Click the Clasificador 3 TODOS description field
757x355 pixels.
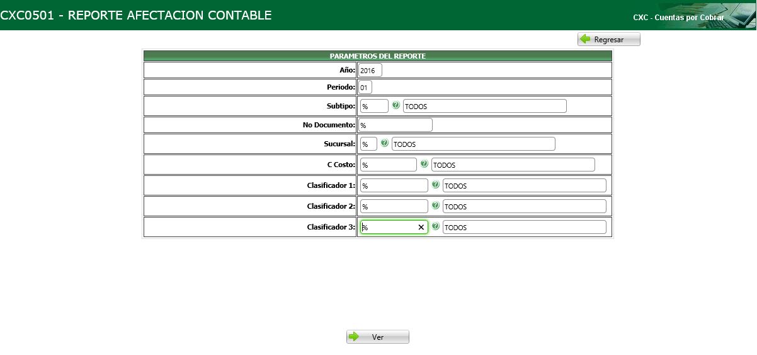(524, 227)
